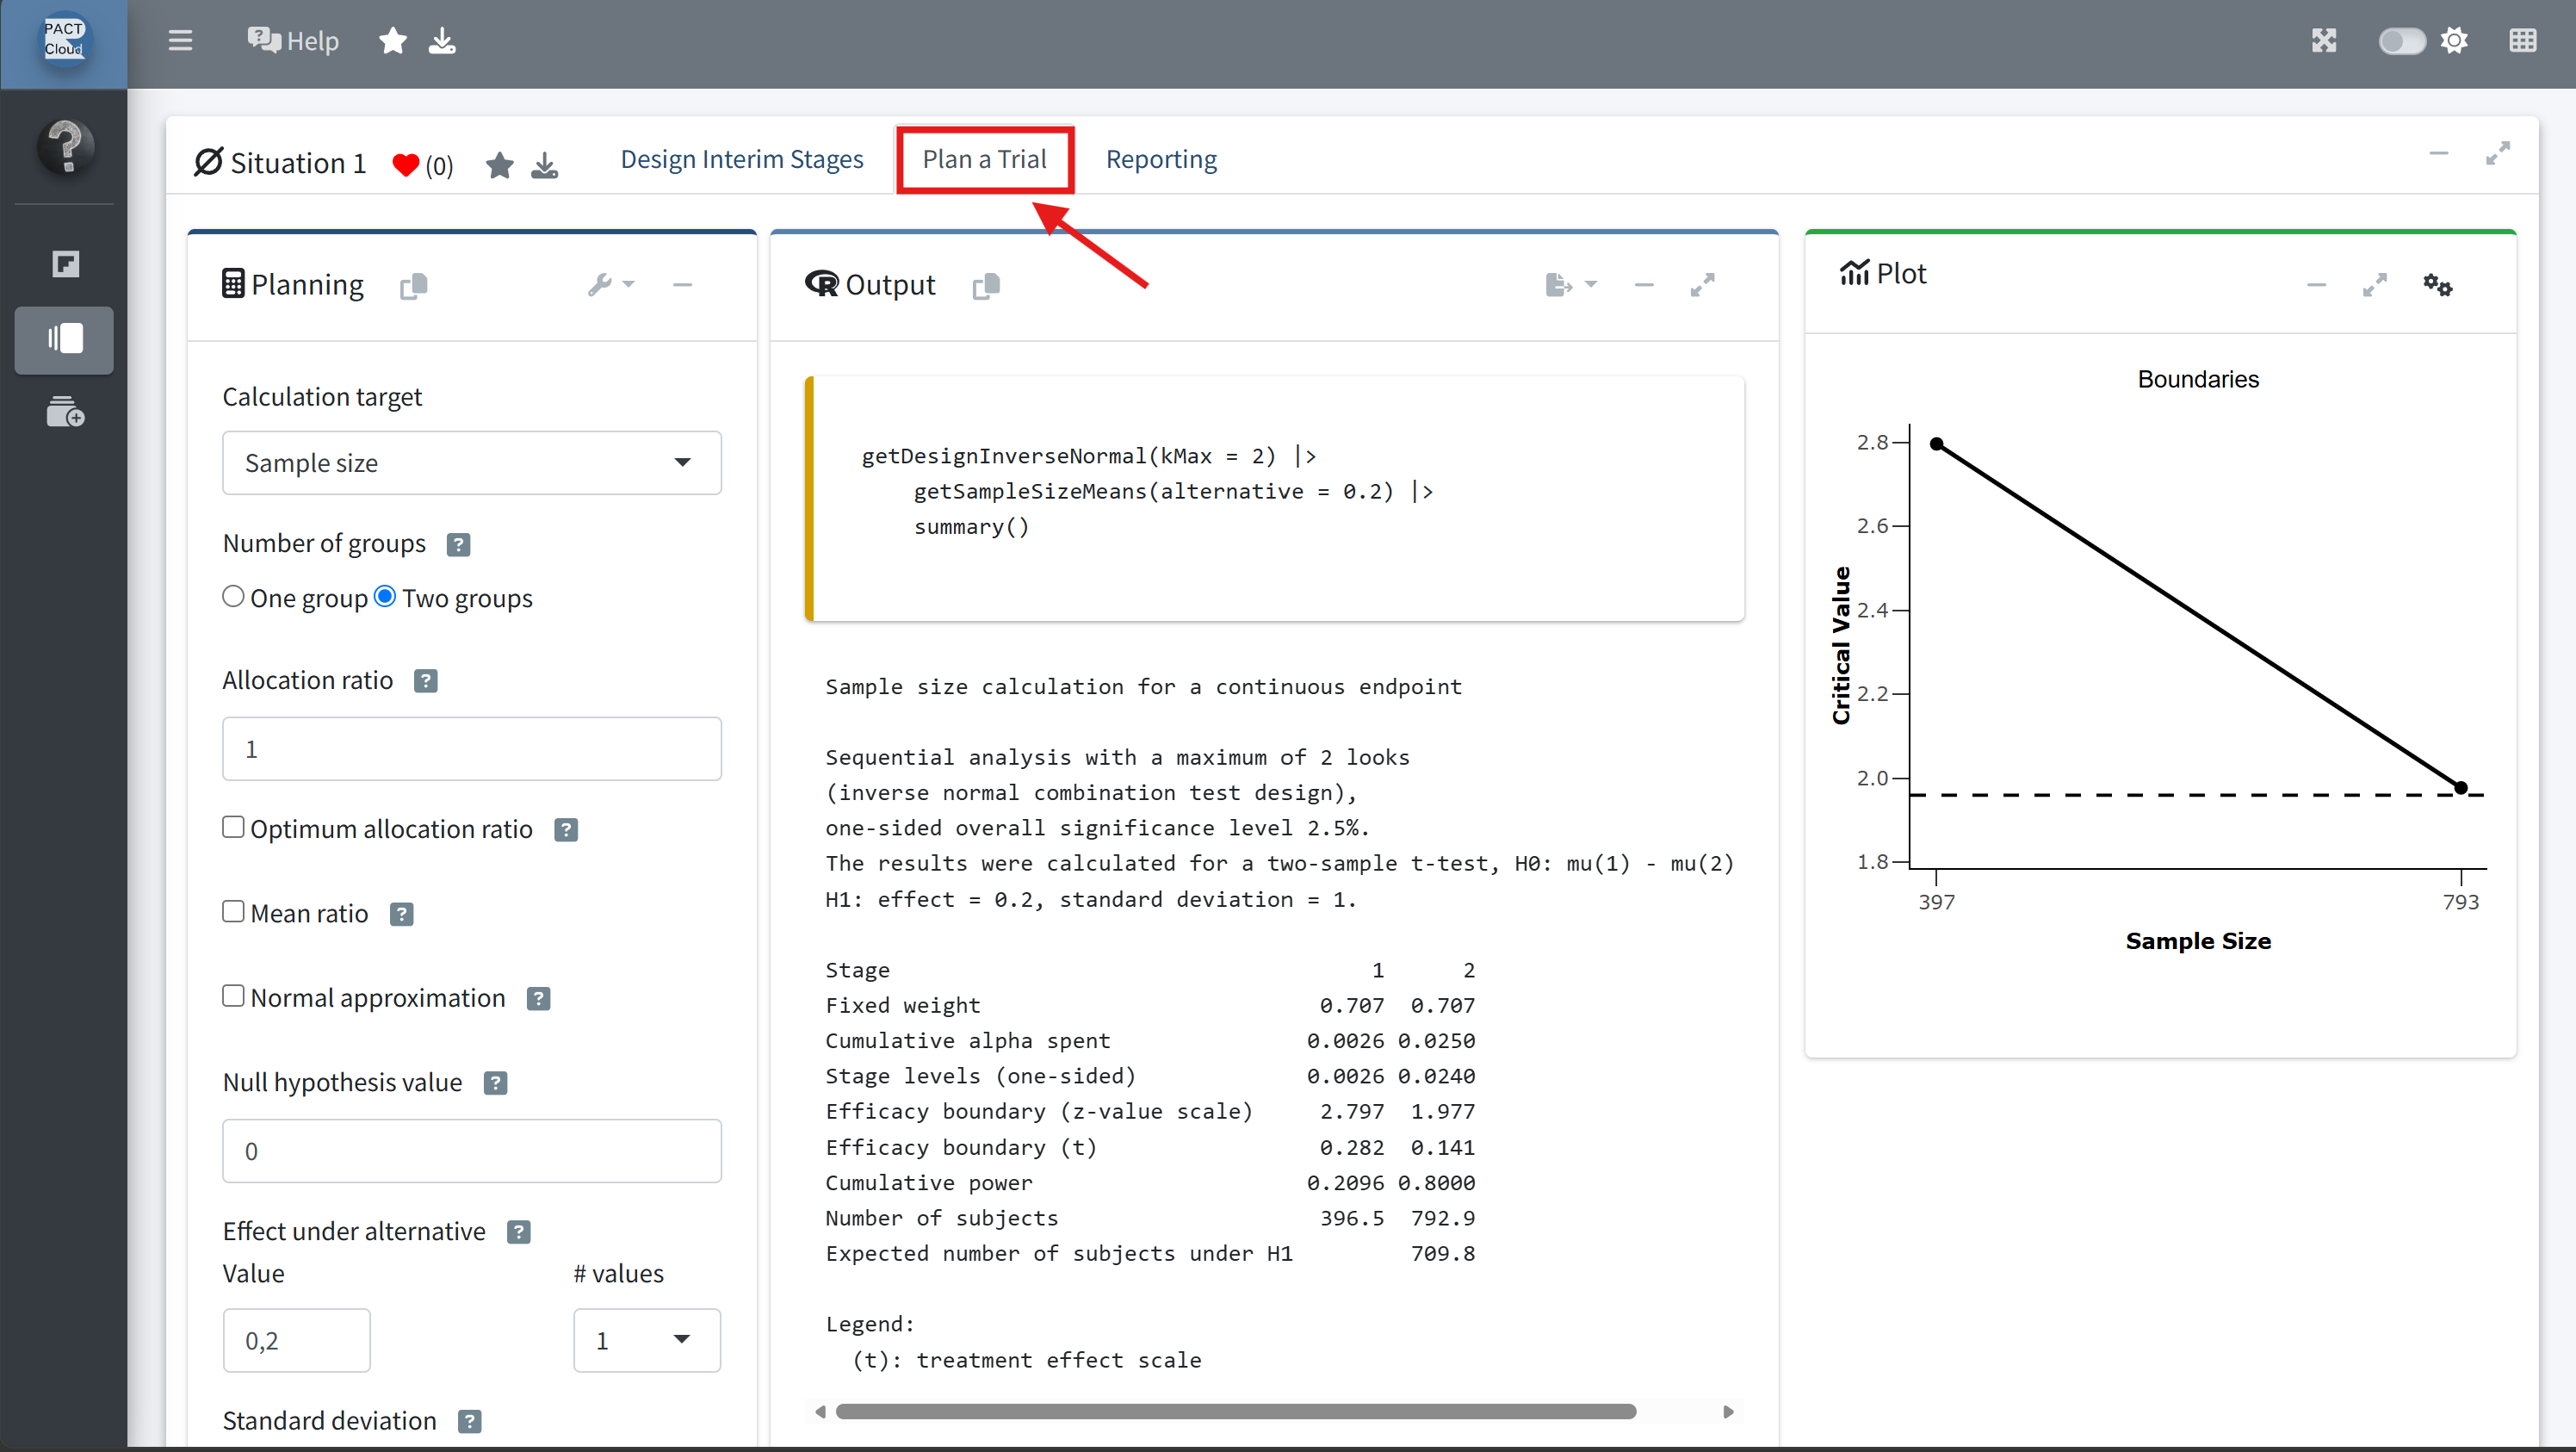Collapse the Output panel

pyautogui.click(x=1644, y=285)
